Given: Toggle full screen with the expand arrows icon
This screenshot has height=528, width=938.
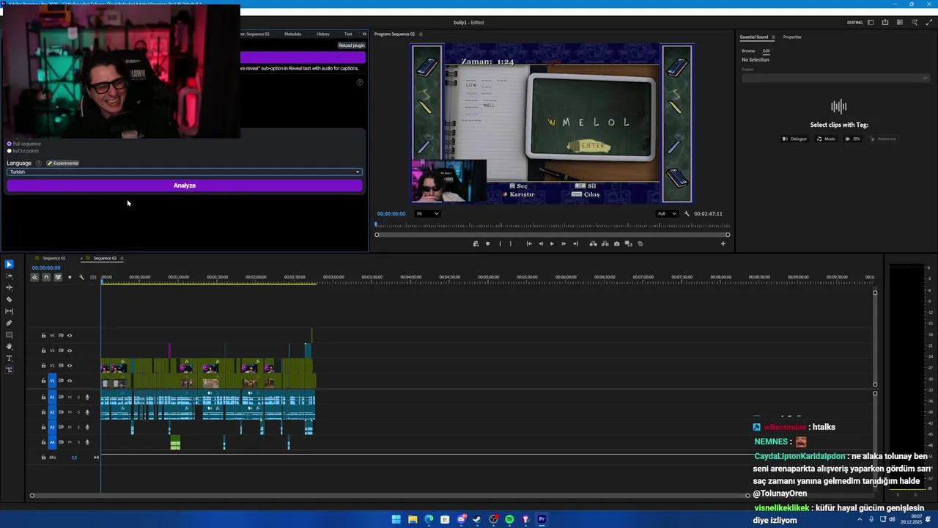Looking at the screenshot, I should coord(929,22).
